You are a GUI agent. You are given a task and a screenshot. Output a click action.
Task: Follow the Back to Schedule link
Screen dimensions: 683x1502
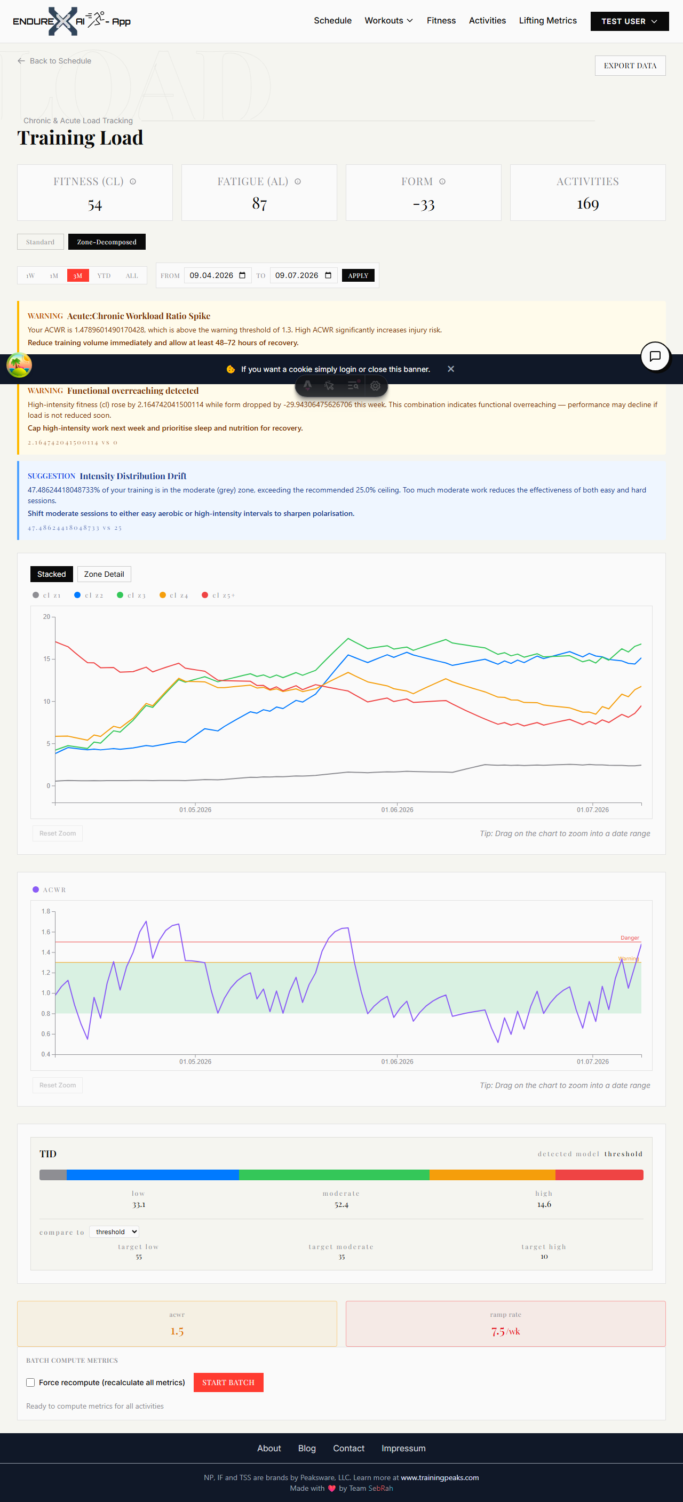tap(54, 61)
